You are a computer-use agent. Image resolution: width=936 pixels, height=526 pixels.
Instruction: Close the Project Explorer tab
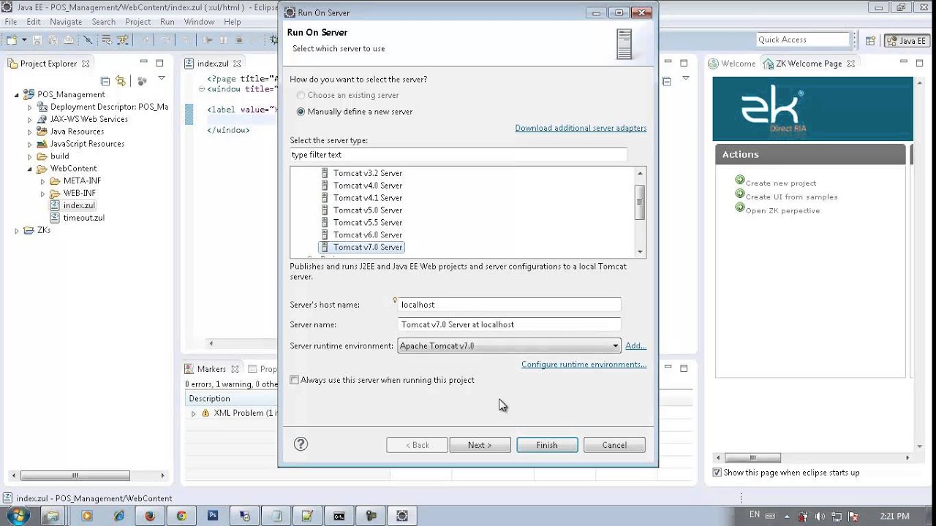tap(86, 64)
